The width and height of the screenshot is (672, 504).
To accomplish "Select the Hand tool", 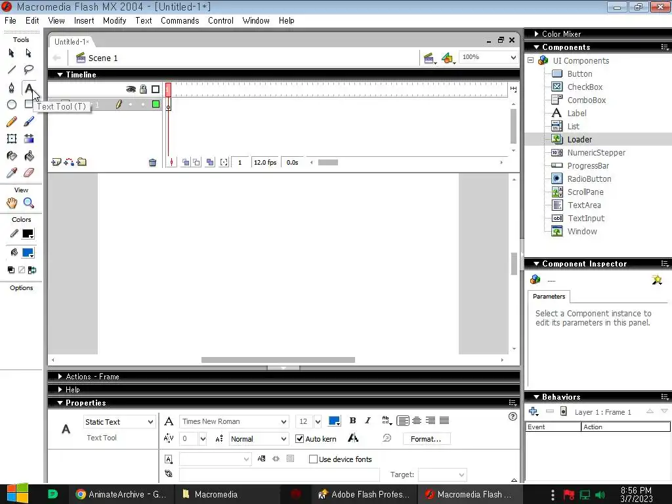I will 12,203.
